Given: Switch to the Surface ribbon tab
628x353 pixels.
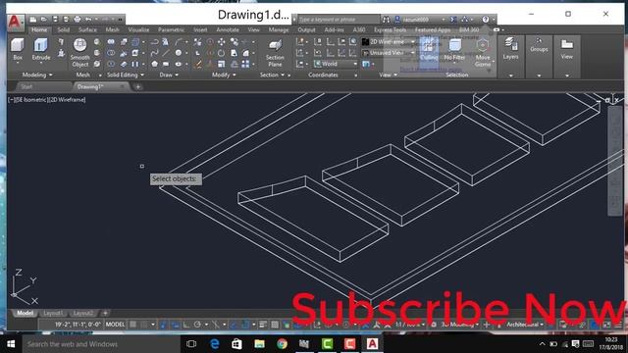Looking at the screenshot, I should coord(87,29).
